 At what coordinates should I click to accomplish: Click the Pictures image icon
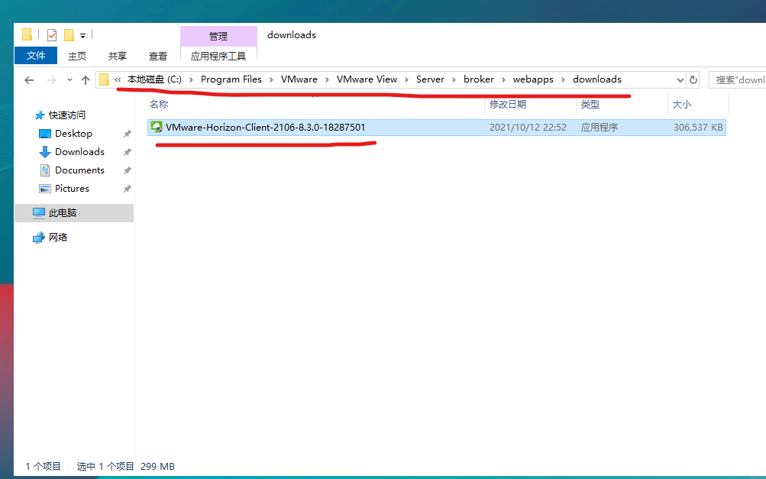pos(45,189)
